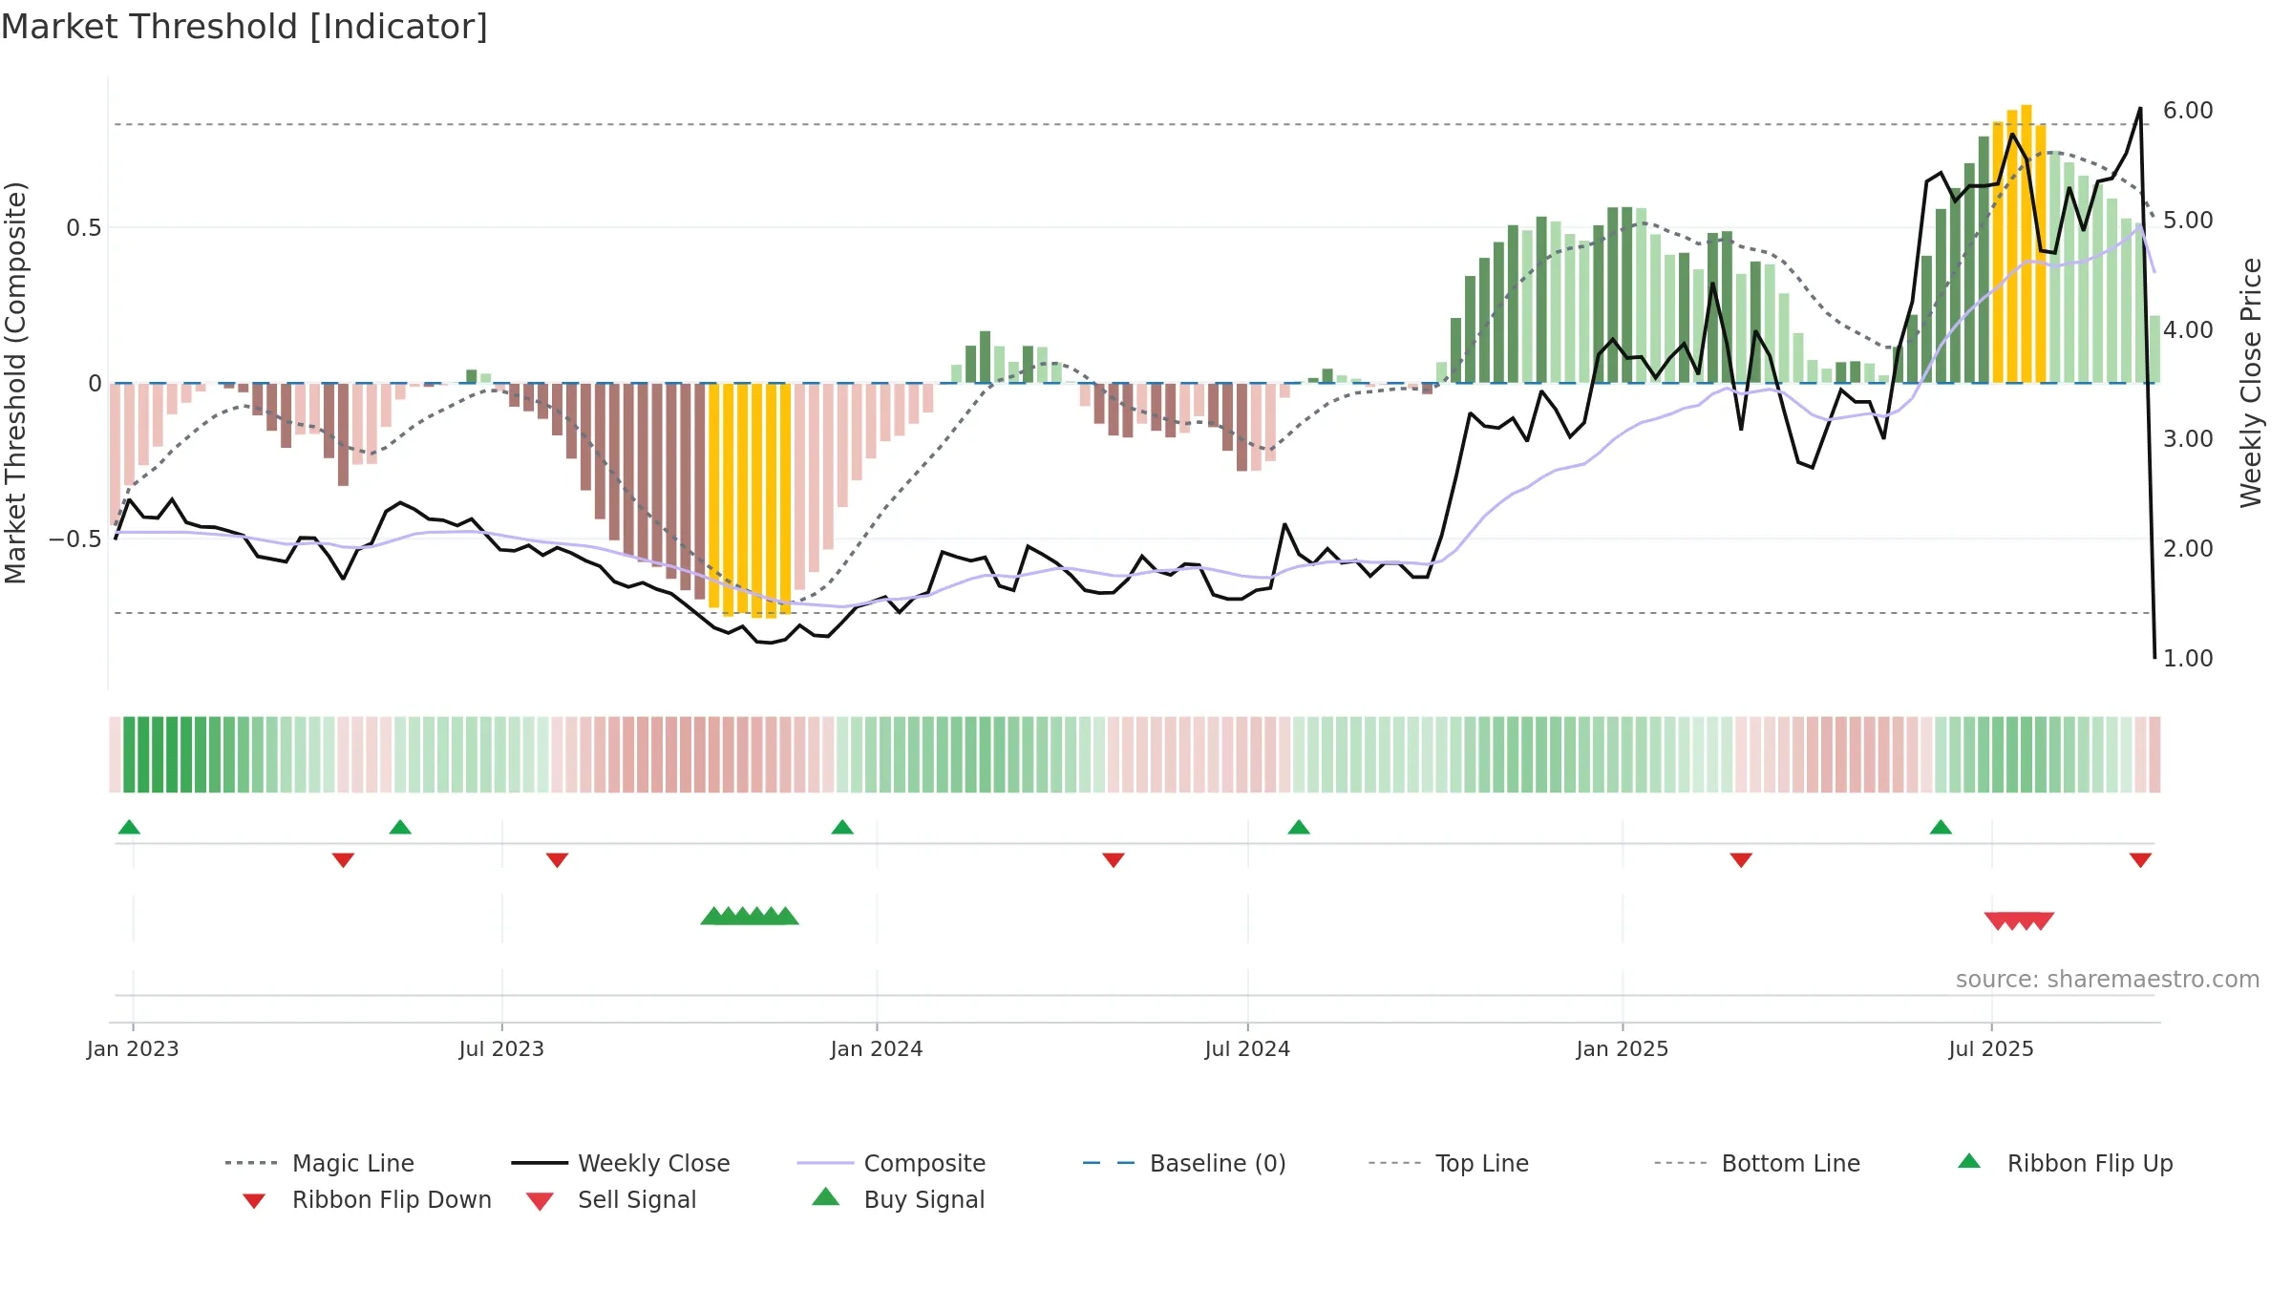This screenshot has height=1289, width=2292.
Task: Select the ribbon flip up marker before Jan 2024
Action: [x=842, y=827]
